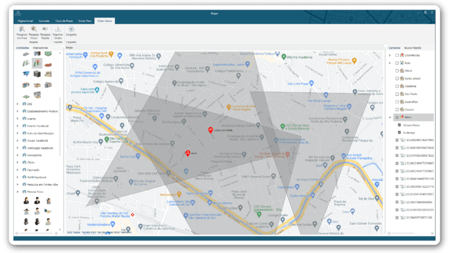451x253 pixels.
Task: Select the woman with long hair person icon
Action: [x=26, y=201]
